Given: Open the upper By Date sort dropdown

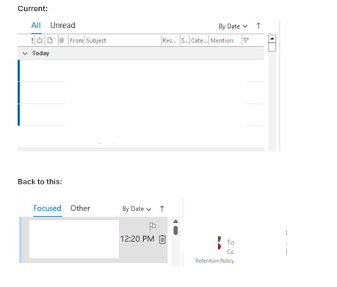Looking at the screenshot, I should (x=233, y=26).
